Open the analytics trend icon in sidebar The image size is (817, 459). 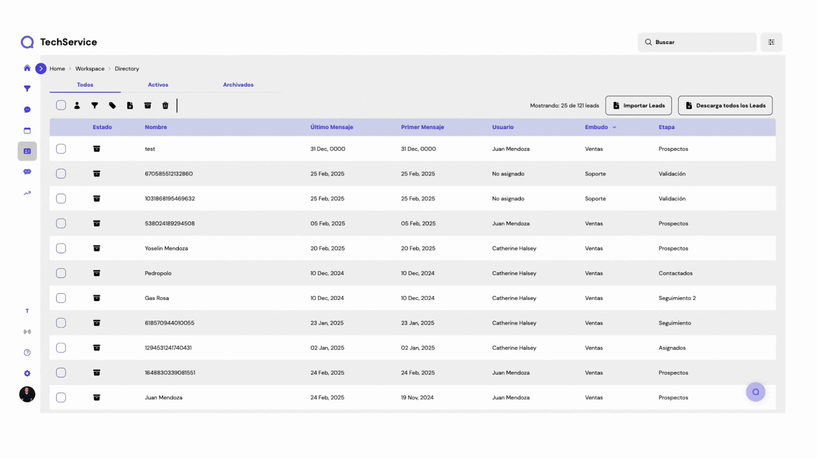(27, 193)
